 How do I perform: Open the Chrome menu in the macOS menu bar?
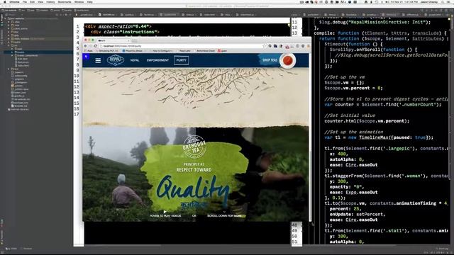point(14,1)
